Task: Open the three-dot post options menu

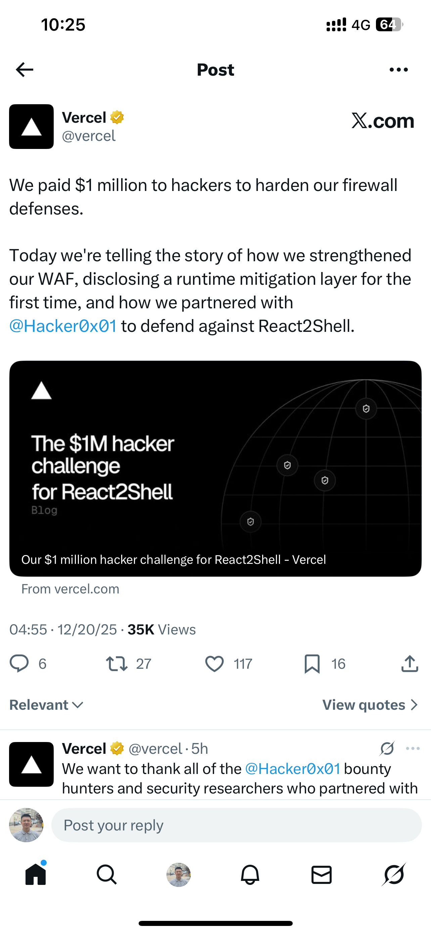Action: 398,70
